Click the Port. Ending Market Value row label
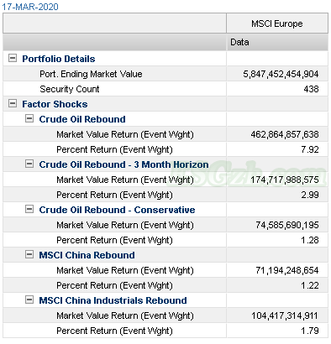 click(91, 74)
